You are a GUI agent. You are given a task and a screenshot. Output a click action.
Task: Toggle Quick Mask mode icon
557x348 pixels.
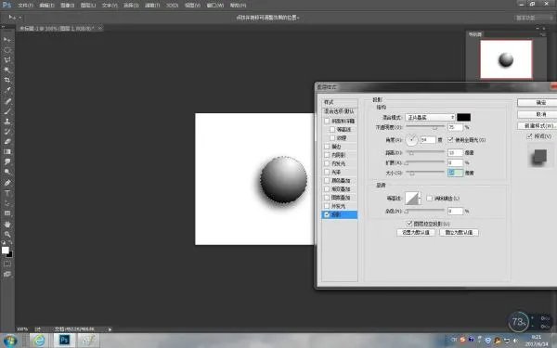tap(7, 264)
